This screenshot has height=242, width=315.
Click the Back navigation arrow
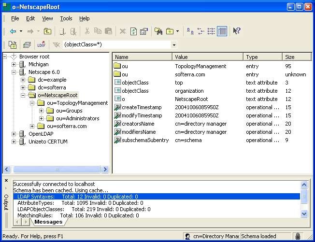click(13, 31)
